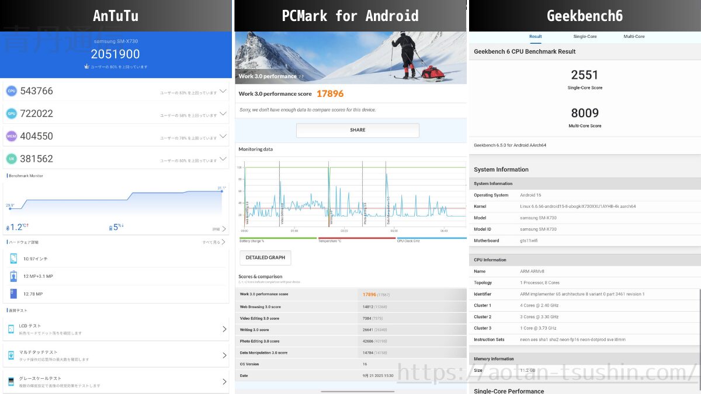Image resolution: width=701 pixels, height=394 pixels.
Task: Click the blue CPU score icon
Action: tap(12, 91)
